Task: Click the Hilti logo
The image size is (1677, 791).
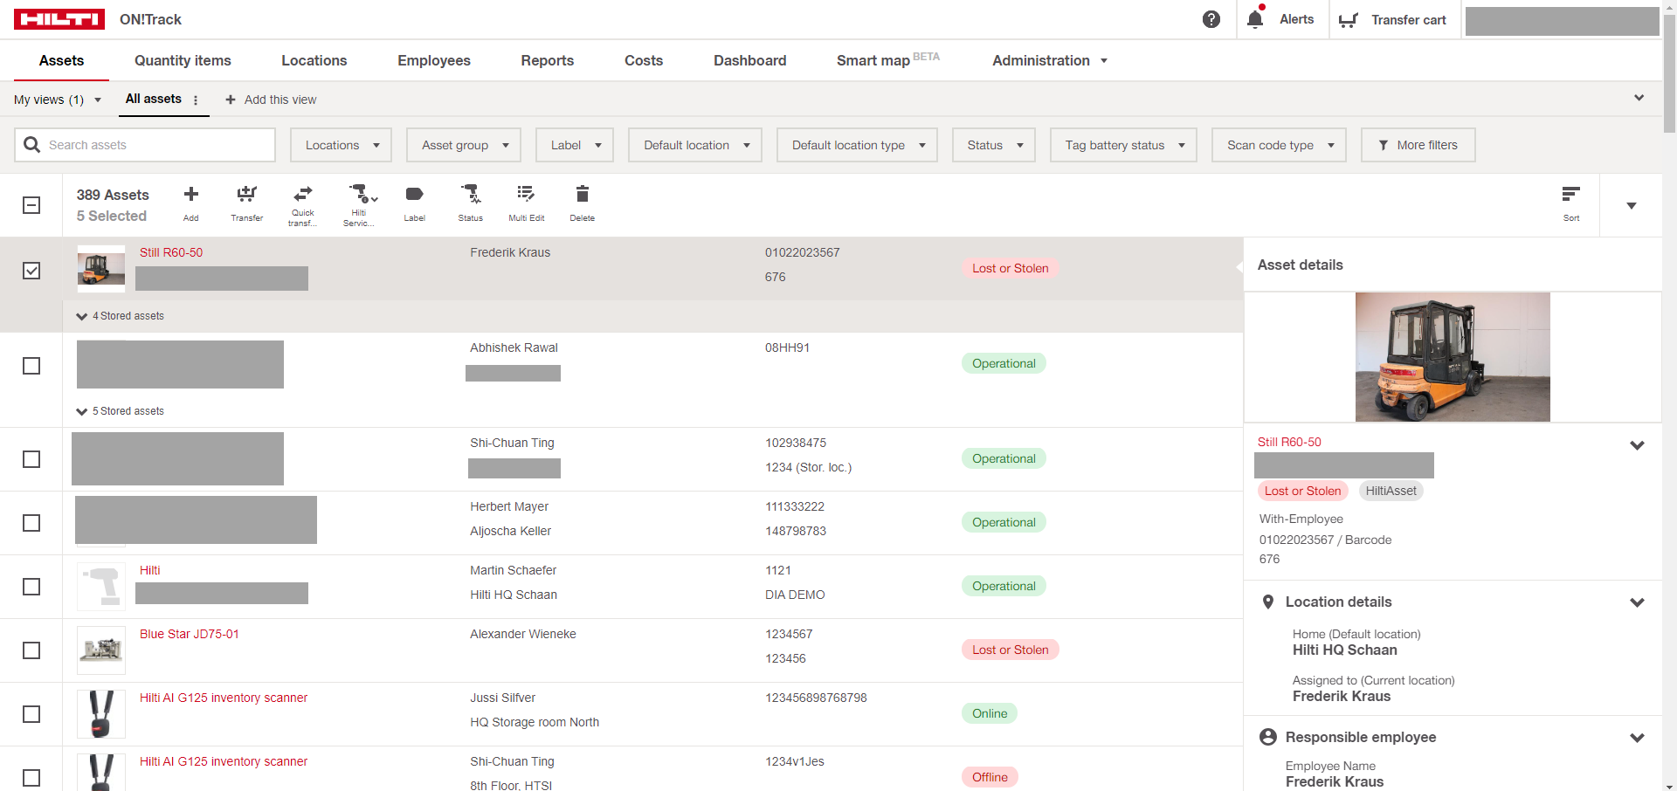Action: coord(59,19)
